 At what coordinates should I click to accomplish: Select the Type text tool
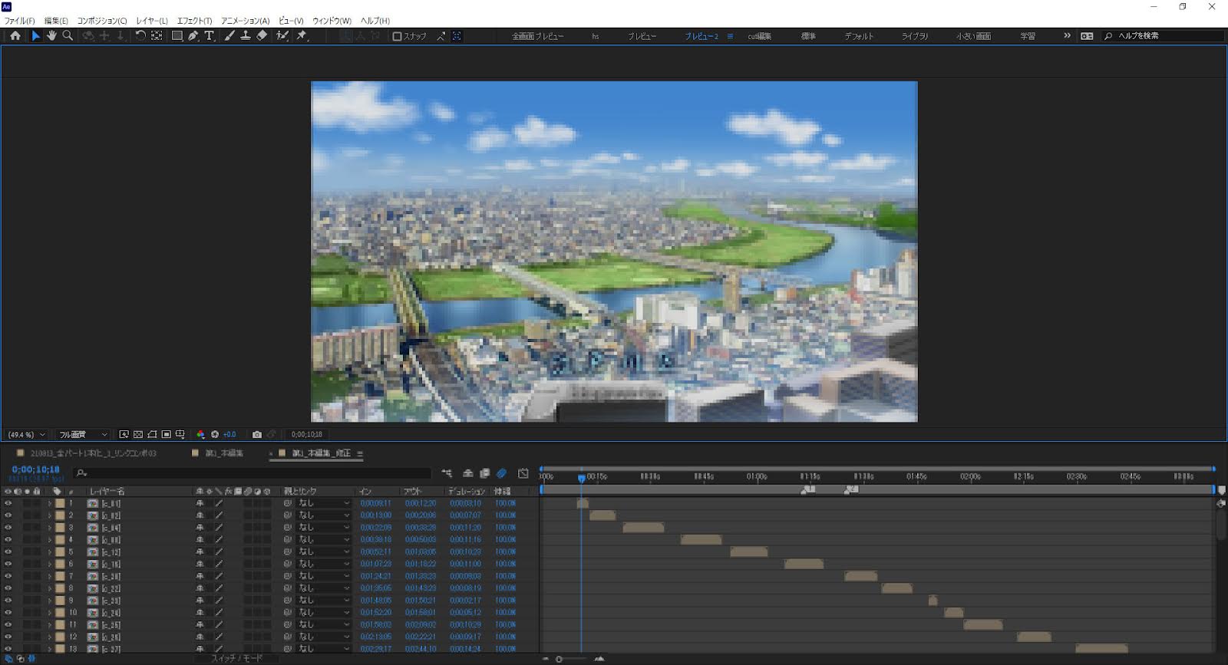pos(209,35)
